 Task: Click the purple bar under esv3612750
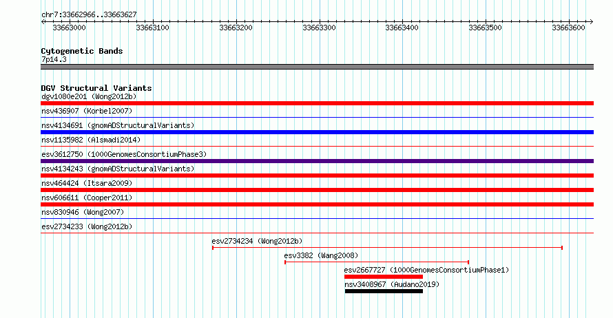click(317, 161)
